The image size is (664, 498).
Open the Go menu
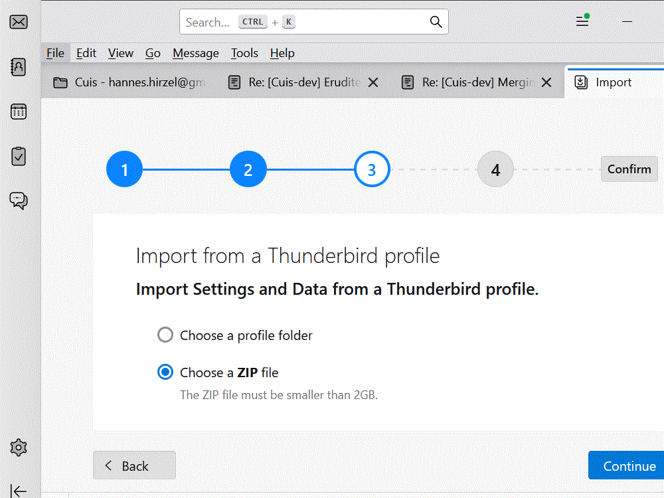(x=153, y=53)
